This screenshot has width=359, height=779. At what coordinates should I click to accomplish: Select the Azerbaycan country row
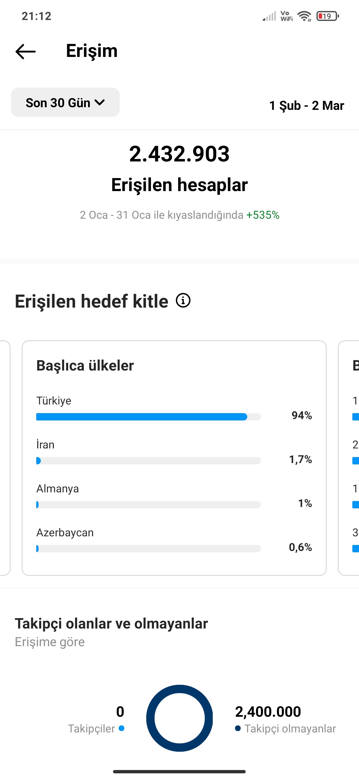[x=174, y=541]
